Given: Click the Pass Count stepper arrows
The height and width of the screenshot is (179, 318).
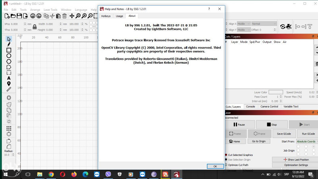Looking at the screenshot, I should 281,97.
